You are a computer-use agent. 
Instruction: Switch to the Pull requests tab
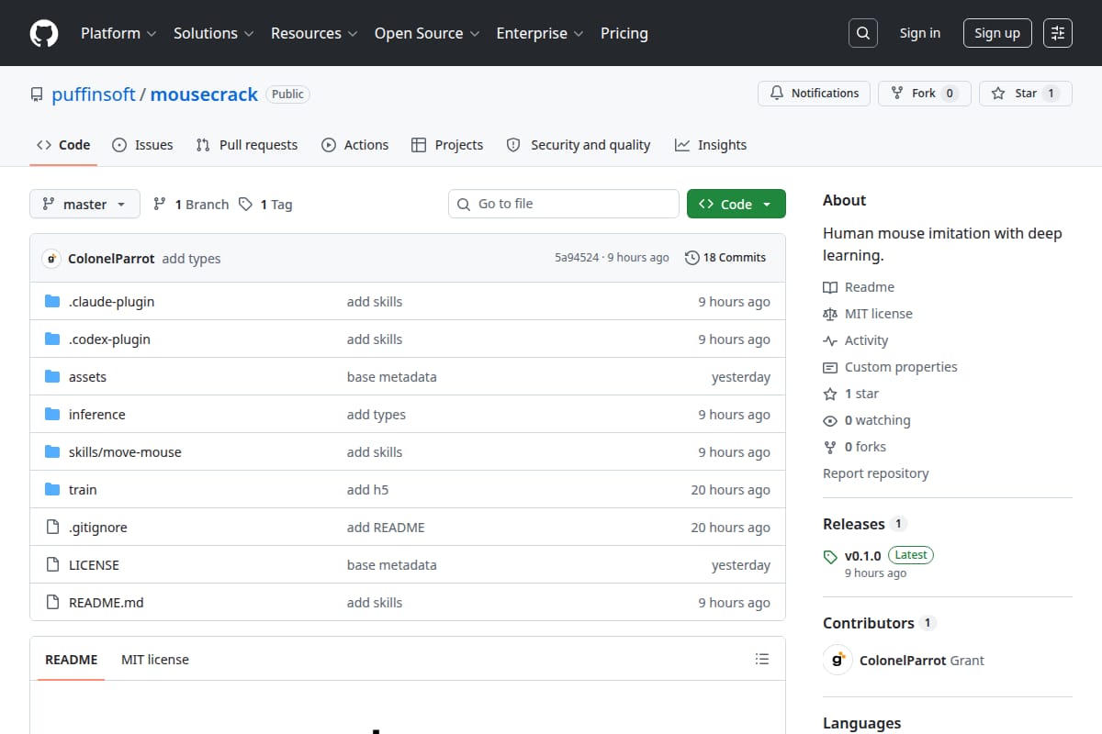click(247, 145)
